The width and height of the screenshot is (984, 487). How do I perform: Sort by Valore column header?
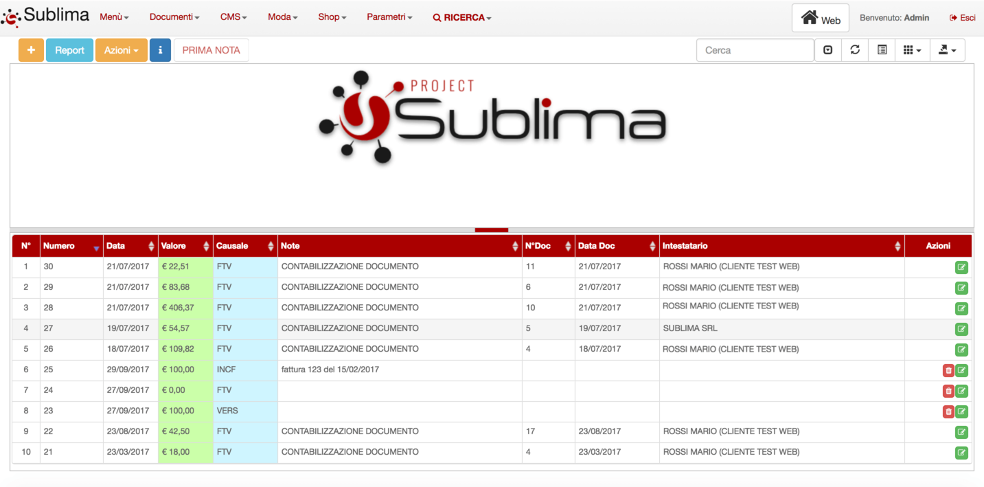[x=185, y=246]
